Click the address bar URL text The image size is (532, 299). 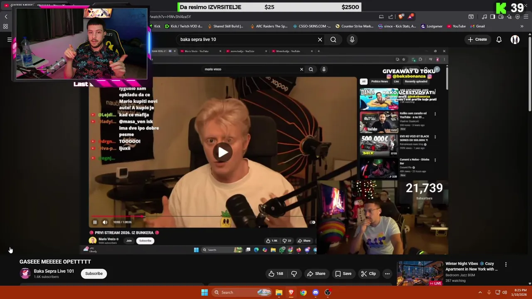pos(170,17)
